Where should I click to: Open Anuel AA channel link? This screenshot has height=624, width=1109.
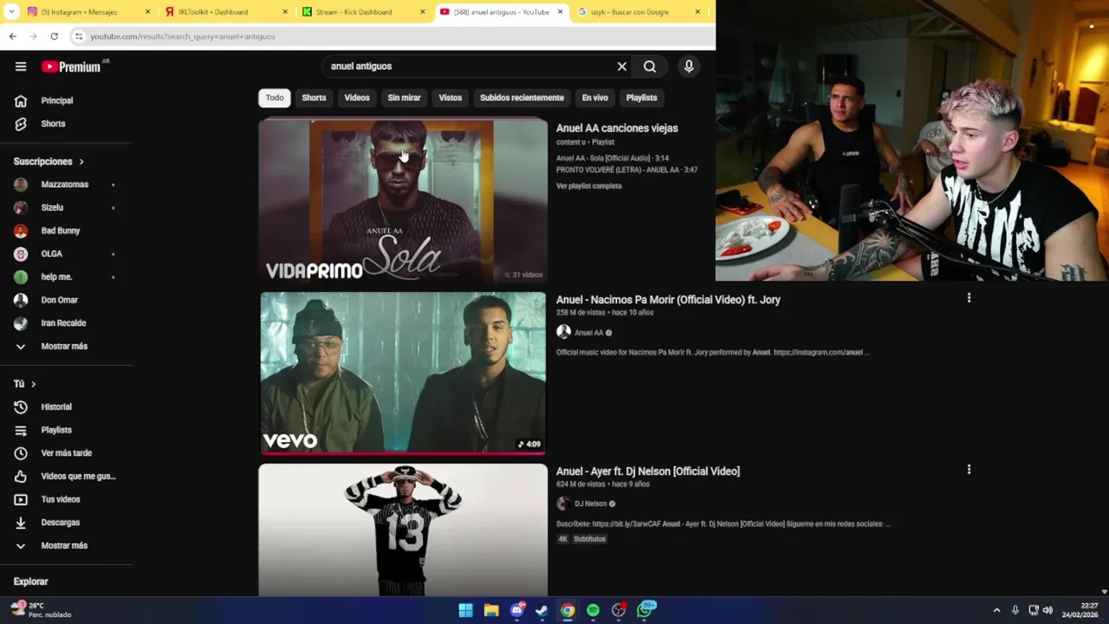point(588,333)
